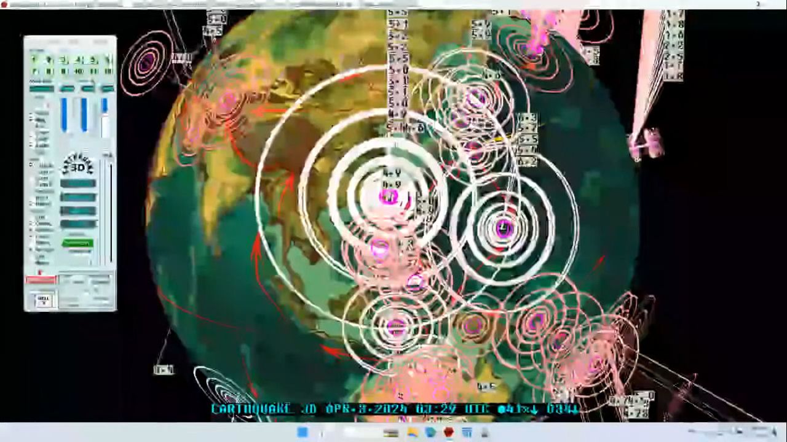Click the red highlighted bar button
The image size is (787, 442).
[41, 280]
